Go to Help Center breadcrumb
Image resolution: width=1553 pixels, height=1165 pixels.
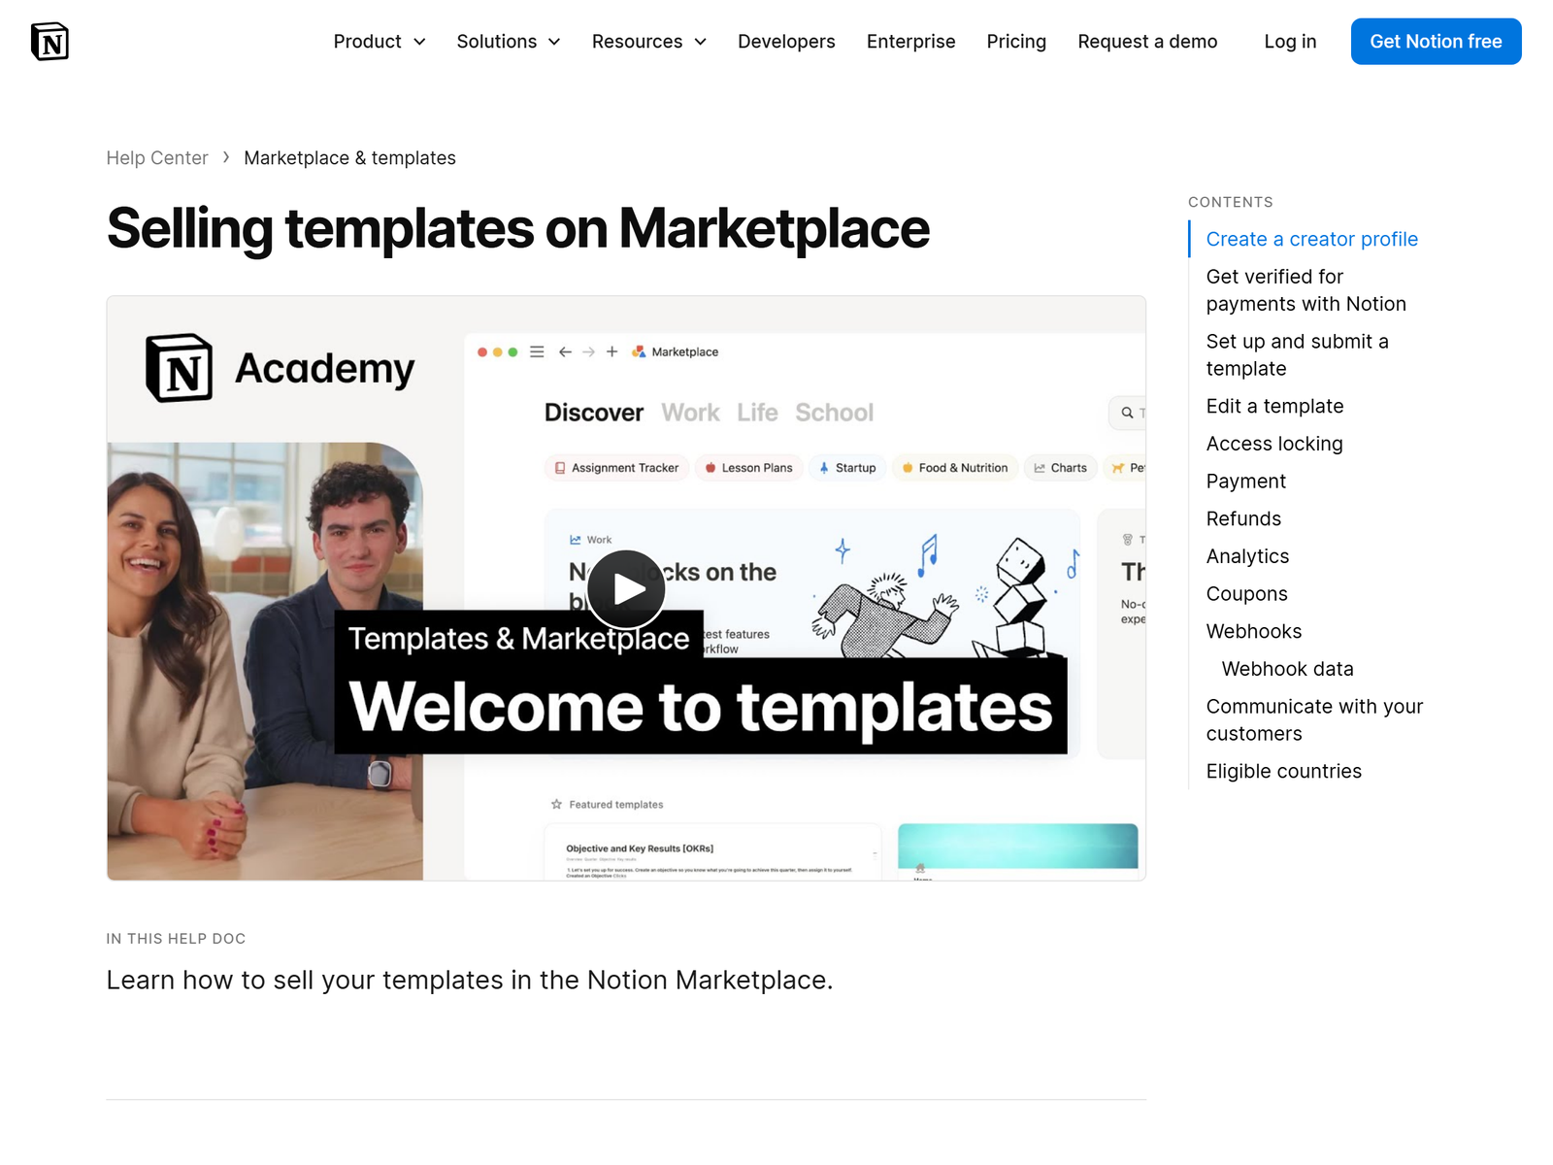[157, 158]
